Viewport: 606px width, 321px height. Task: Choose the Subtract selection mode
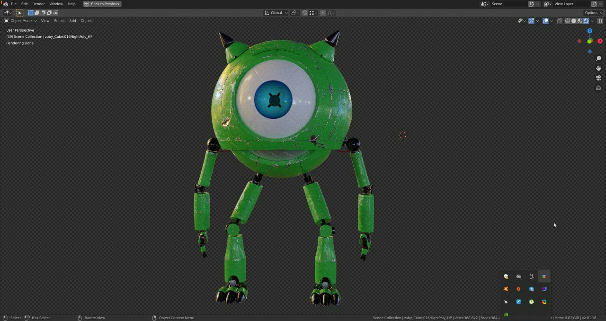43,13
